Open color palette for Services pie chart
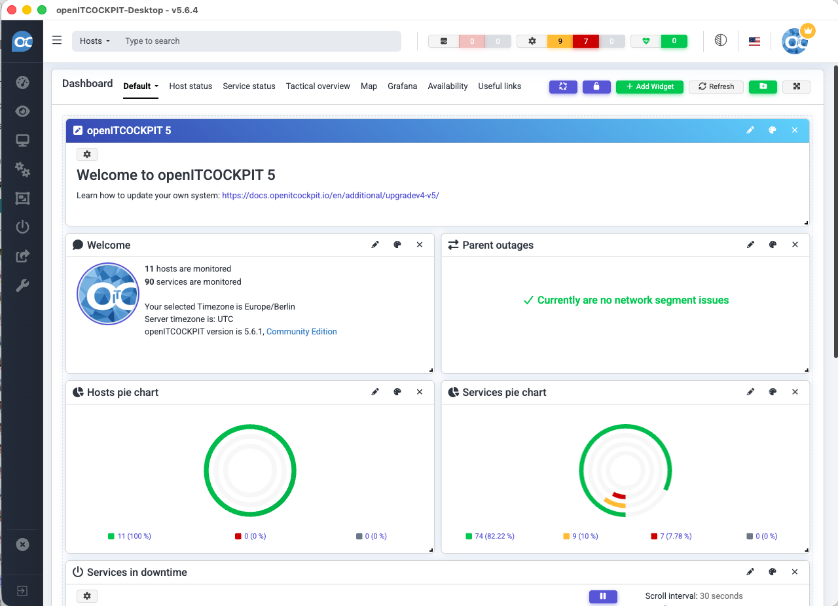Viewport: 838px width, 606px height. [773, 392]
